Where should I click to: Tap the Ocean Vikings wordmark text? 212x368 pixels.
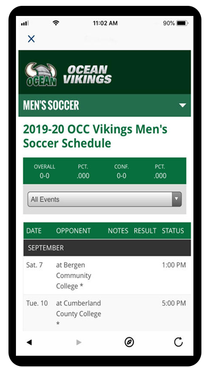(87, 74)
